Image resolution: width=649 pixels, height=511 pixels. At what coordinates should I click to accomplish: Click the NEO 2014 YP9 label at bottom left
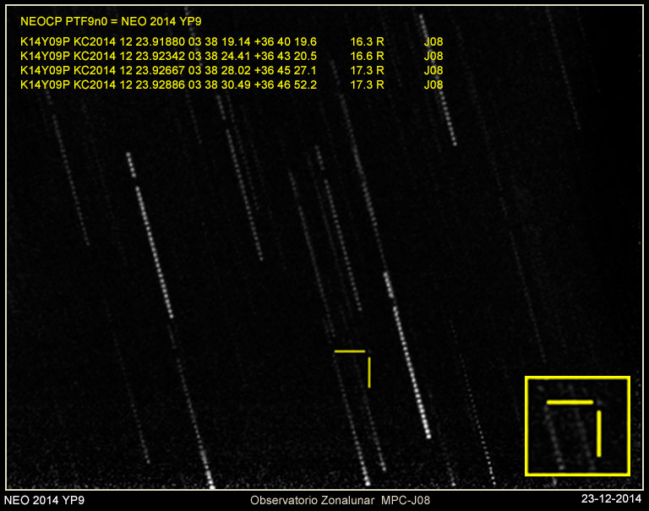44,501
